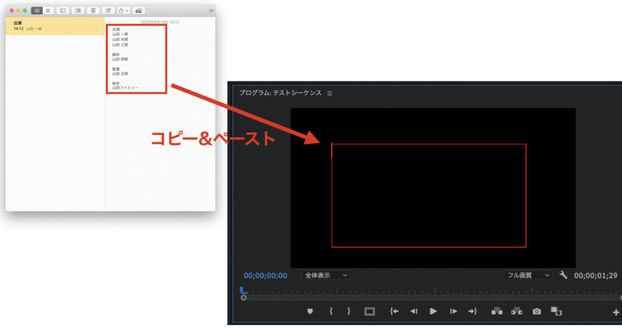Click the blue playhead on time ruler
This screenshot has height=328, width=622.
[244, 290]
